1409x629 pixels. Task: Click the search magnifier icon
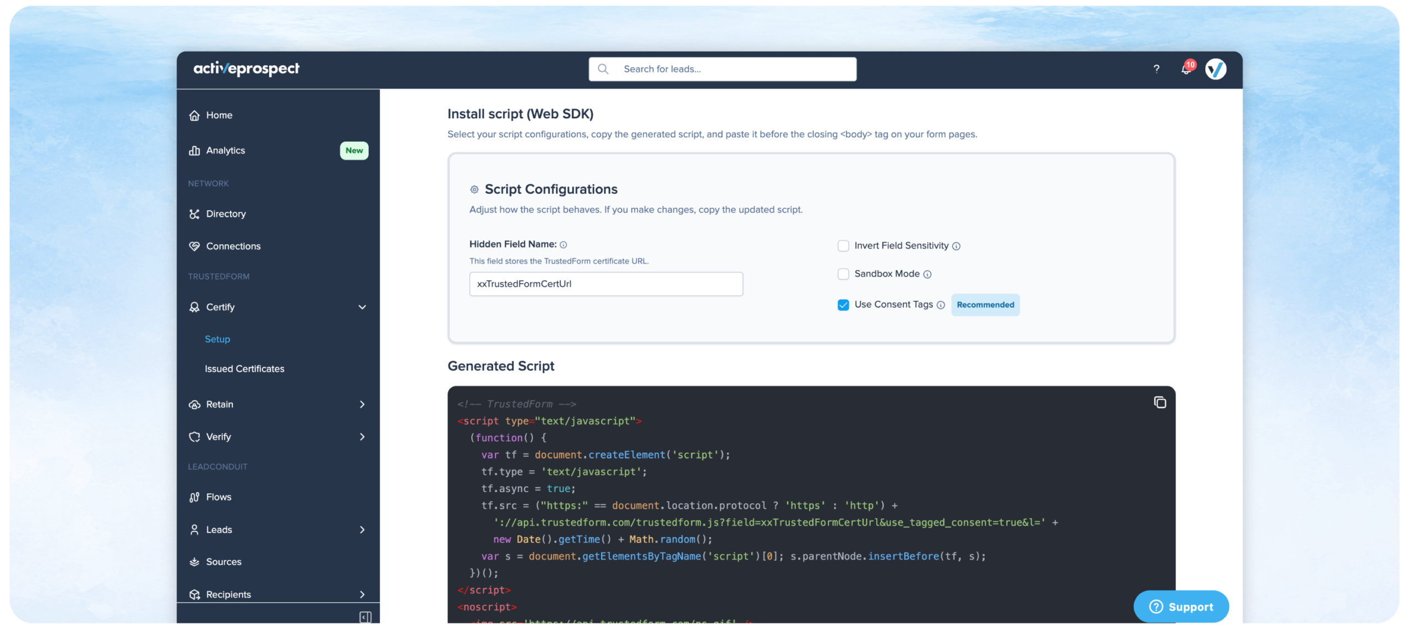(x=603, y=69)
